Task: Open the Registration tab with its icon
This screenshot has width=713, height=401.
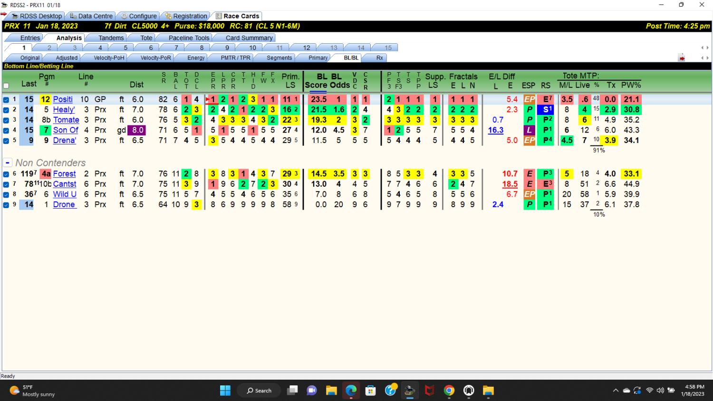Action: 186,16
